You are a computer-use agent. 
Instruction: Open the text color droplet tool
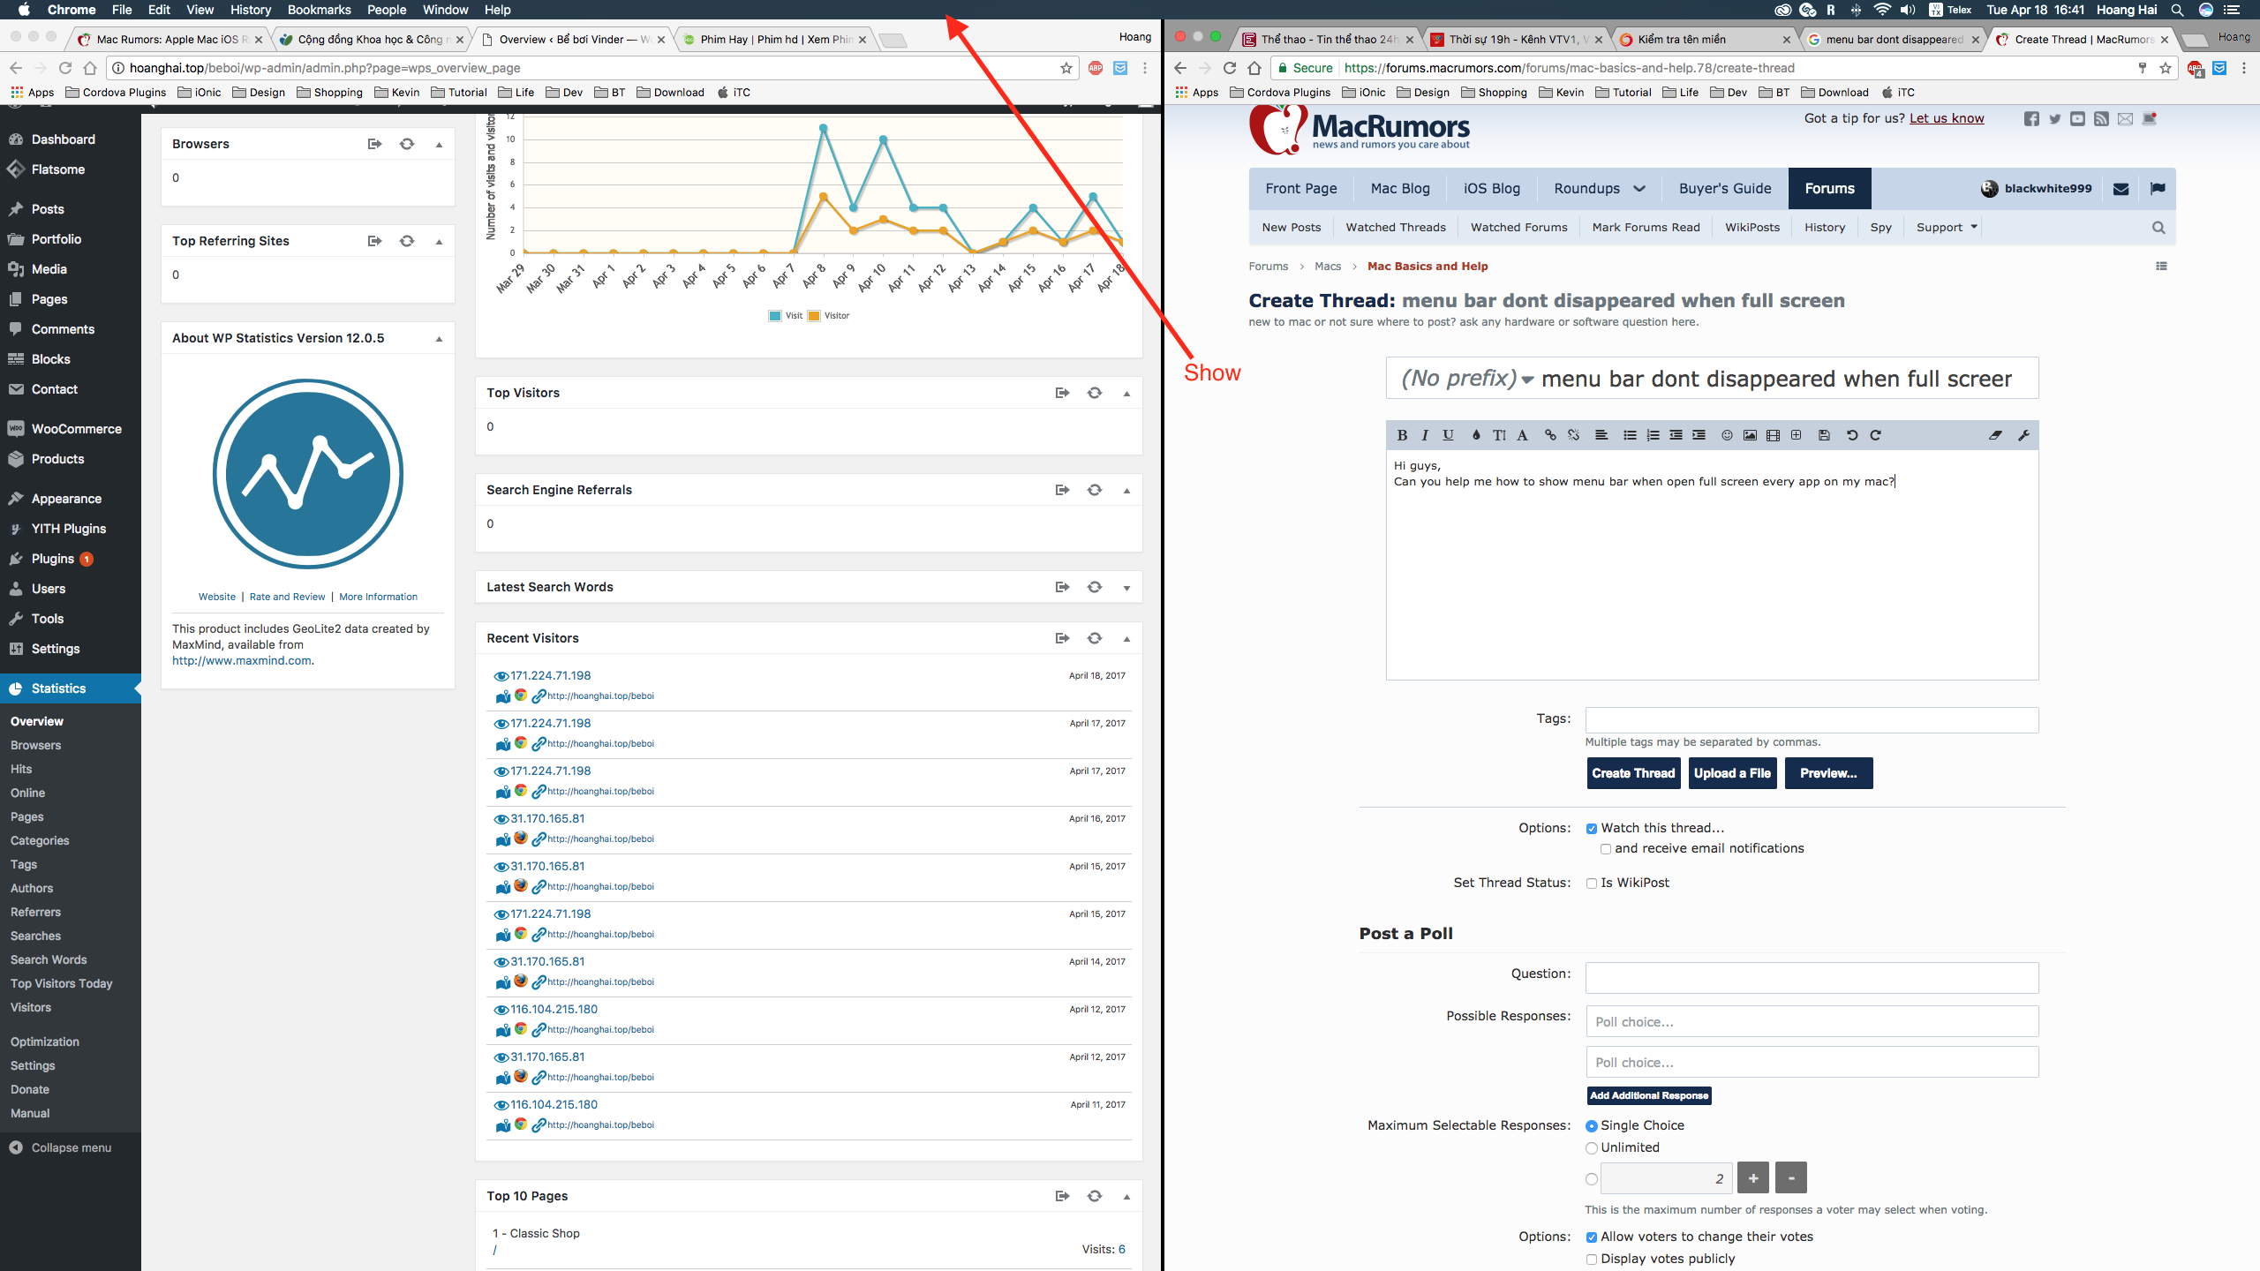coord(1476,435)
